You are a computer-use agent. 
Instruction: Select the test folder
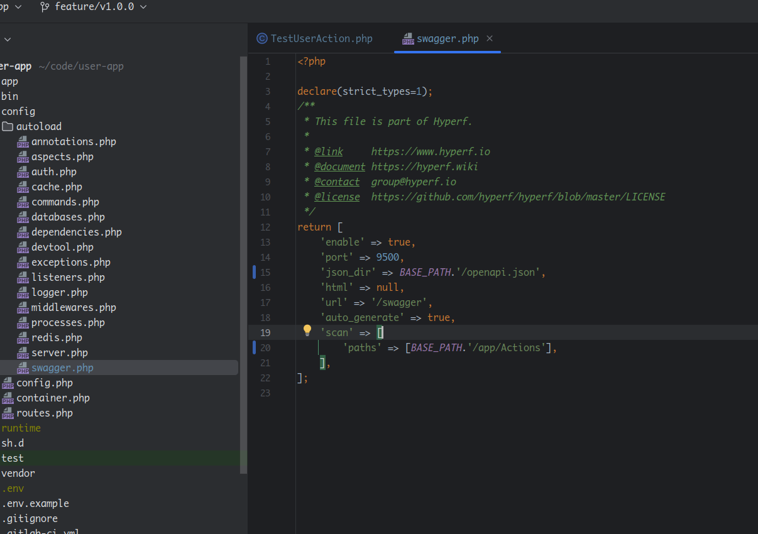13,458
